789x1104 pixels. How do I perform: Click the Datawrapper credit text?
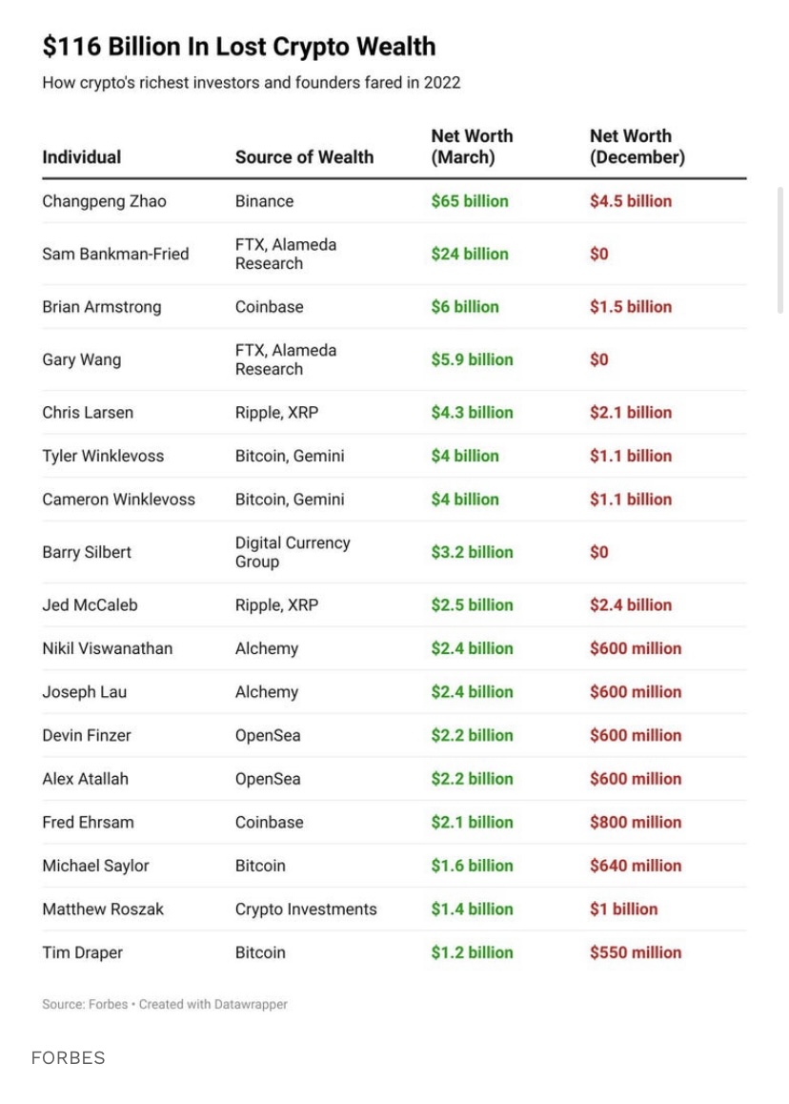click(213, 1004)
